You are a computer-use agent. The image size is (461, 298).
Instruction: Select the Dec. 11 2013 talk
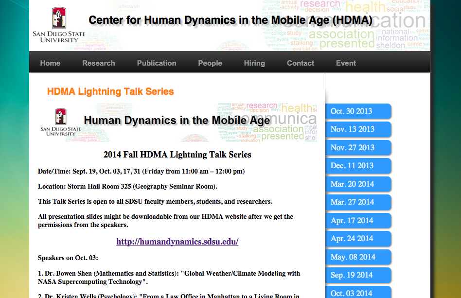pyautogui.click(x=358, y=166)
